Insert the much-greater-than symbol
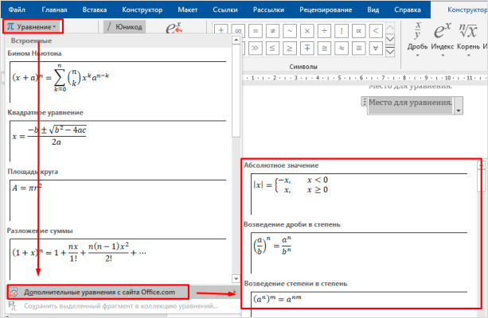Viewport: 488px width, 318px height. (256, 48)
